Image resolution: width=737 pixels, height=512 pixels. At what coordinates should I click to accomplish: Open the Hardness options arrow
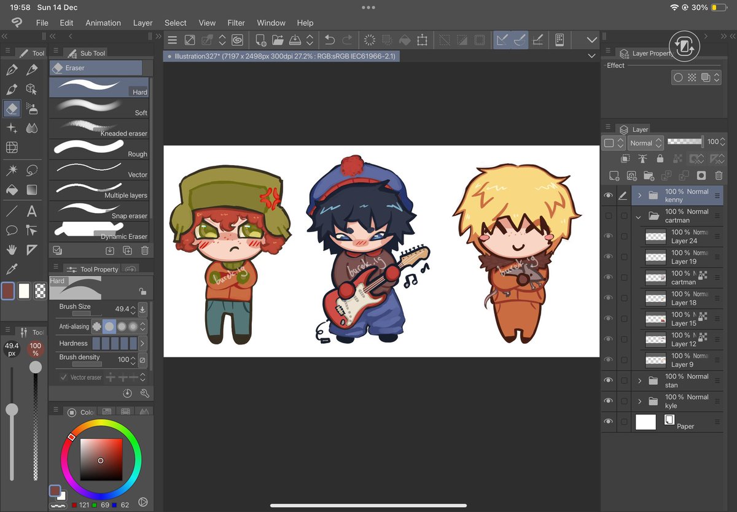[x=142, y=343]
